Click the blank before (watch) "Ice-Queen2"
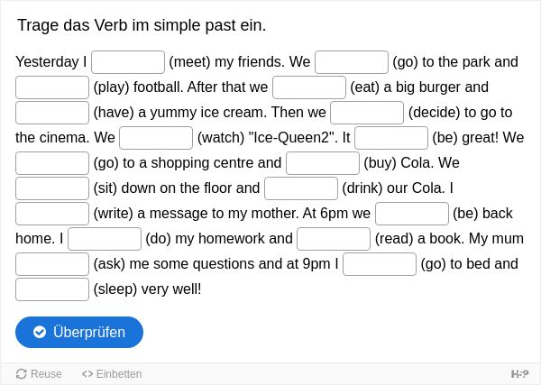This screenshot has width=541, height=385. pos(156,138)
